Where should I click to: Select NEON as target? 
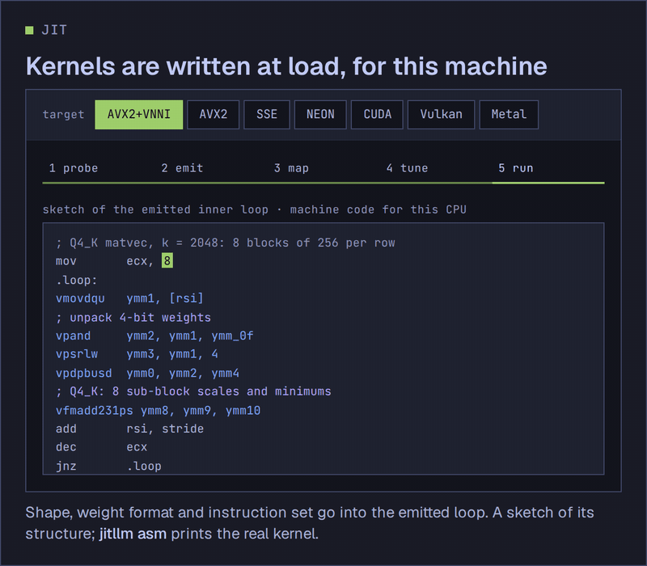[x=320, y=115]
